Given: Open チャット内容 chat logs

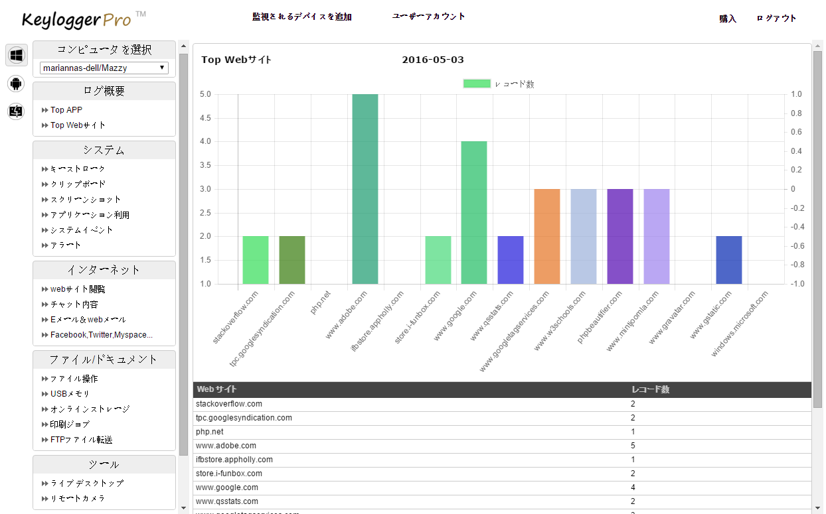Looking at the screenshot, I should [74, 304].
